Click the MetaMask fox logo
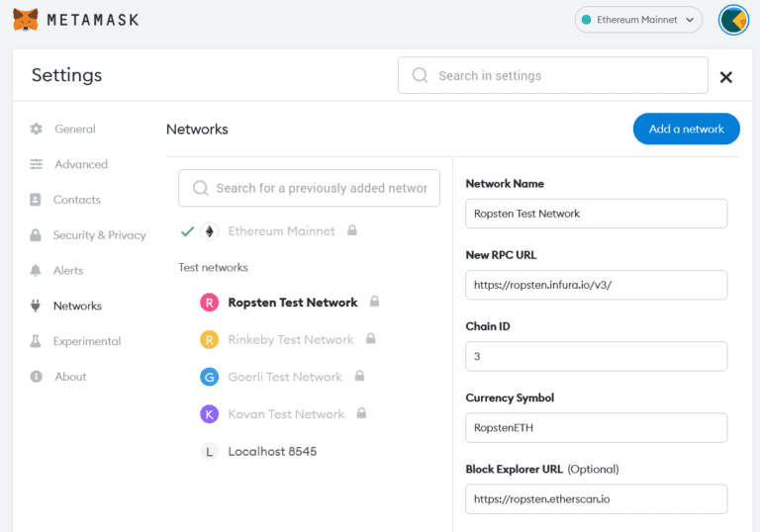 pyautogui.click(x=26, y=20)
